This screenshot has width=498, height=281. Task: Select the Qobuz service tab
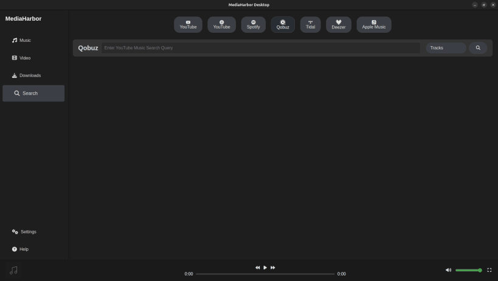tap(283, 25)
